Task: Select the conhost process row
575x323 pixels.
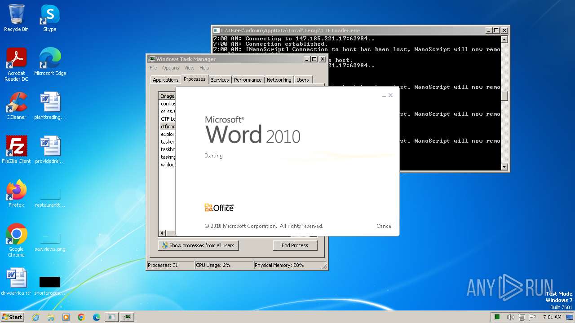Action: click(x=168, y=104)
